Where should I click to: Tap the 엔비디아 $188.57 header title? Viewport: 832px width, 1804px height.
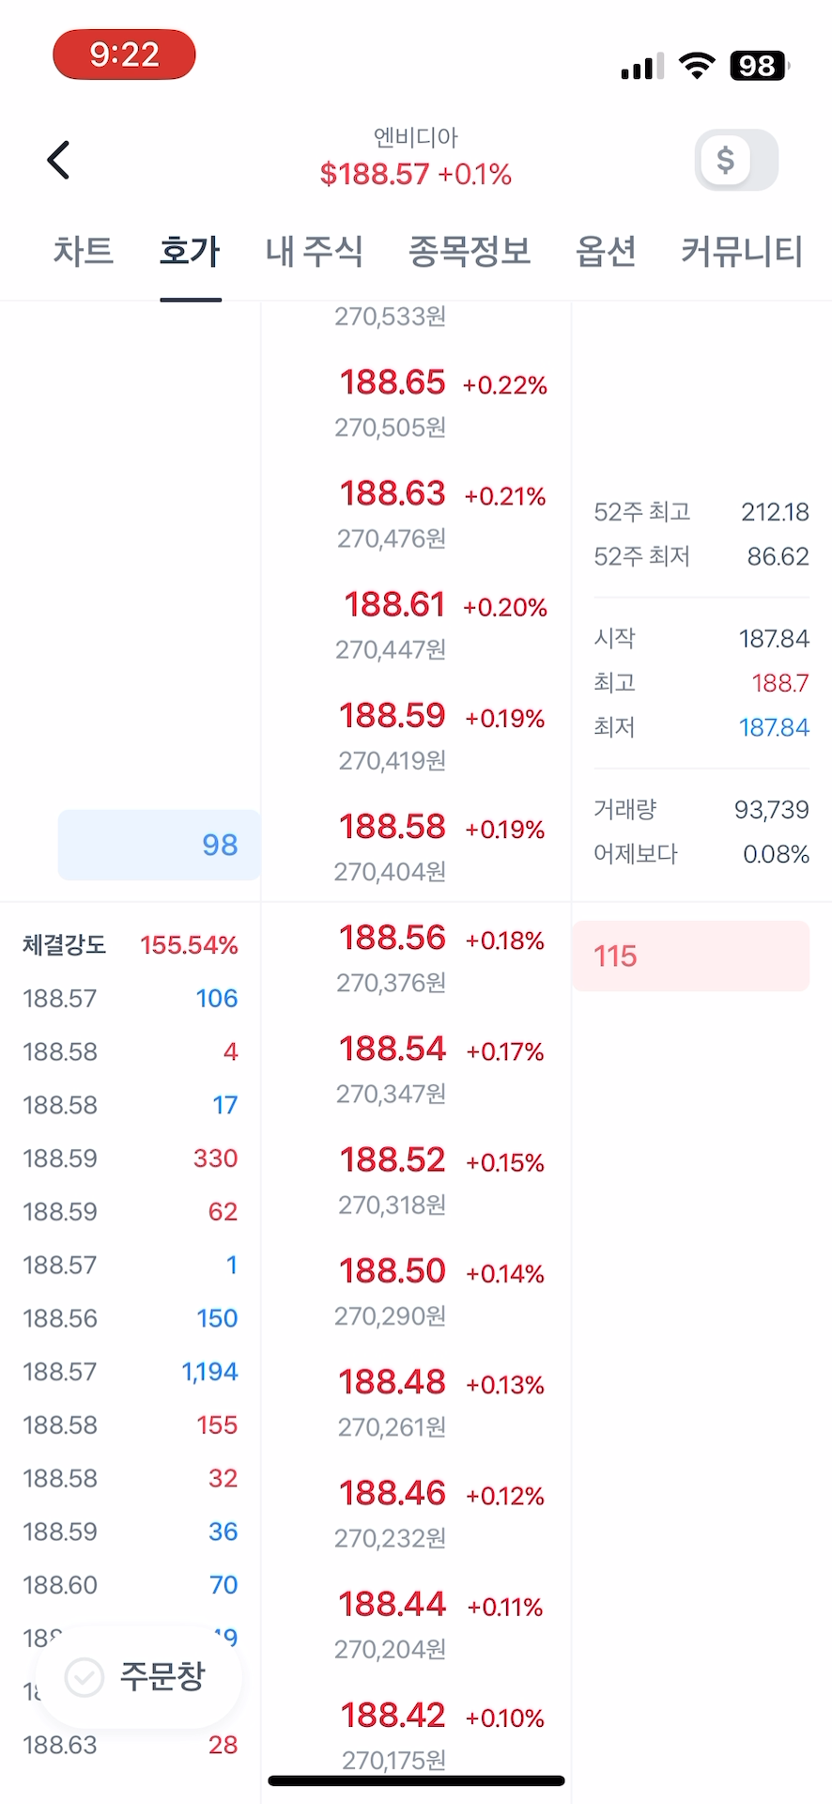pyautogui.click(x=415, y=158)
